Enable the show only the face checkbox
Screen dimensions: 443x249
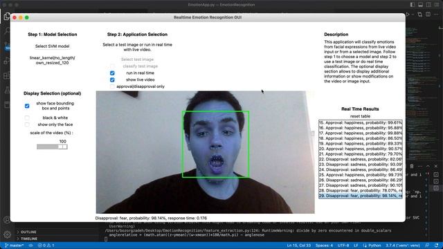[27, 124]
